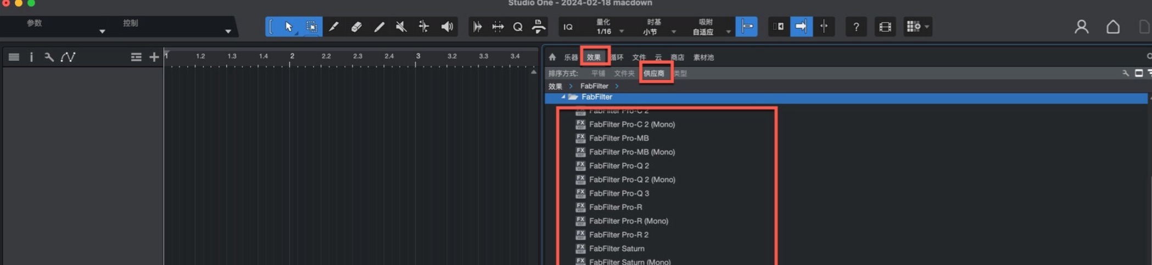Go to start page via house icon

tap(1113, 27)
